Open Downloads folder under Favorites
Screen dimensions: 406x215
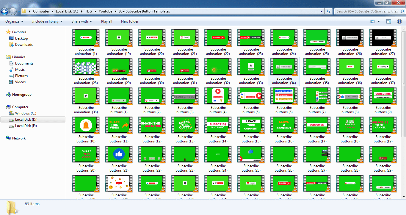point(24,45)
